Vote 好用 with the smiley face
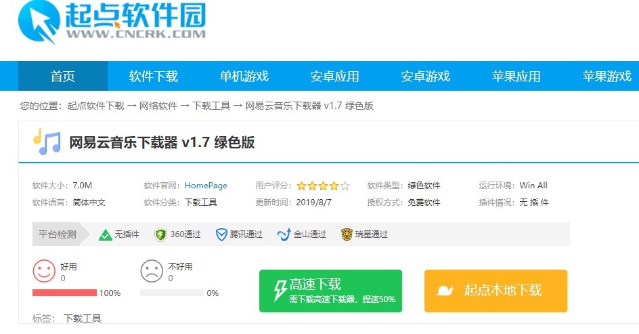This screenshot has width=639, height=334. (43, 271)
